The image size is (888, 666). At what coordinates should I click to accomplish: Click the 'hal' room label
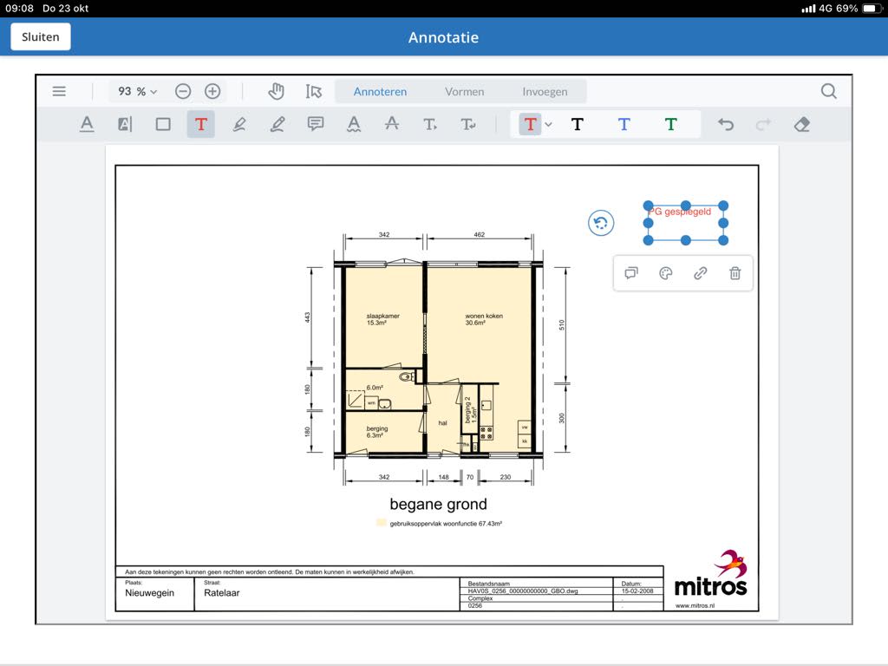[x=443, y=423]
